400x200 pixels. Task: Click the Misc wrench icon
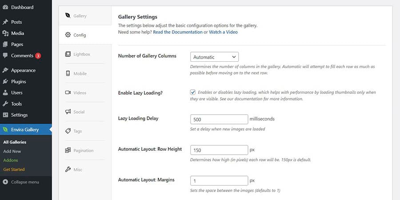[x=68, y=169]
